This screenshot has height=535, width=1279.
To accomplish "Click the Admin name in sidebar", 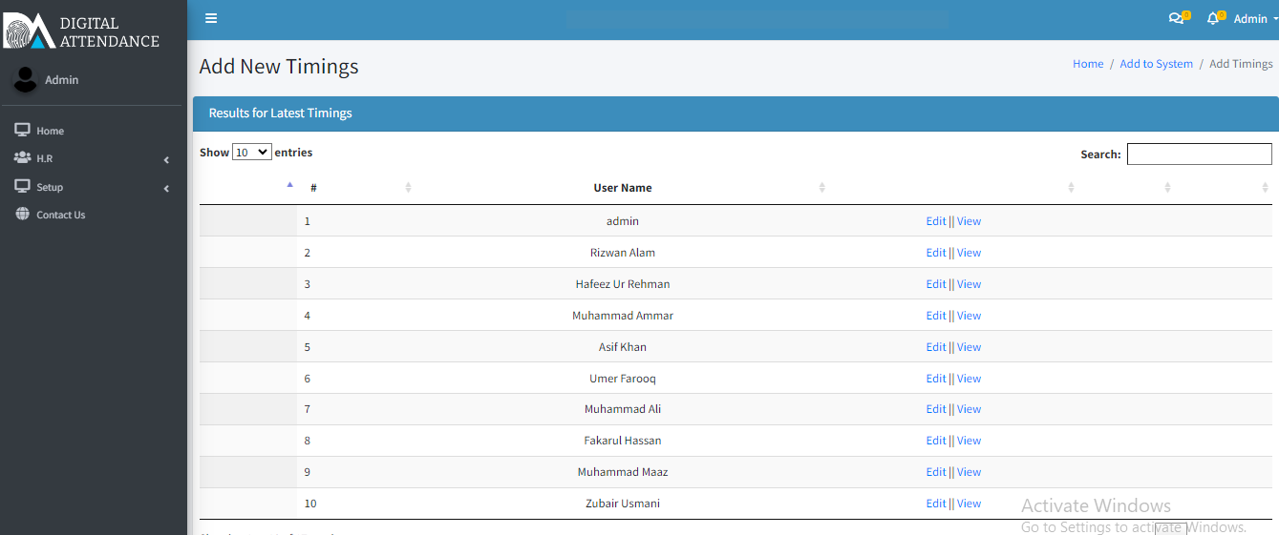I will [x=62, y=80].
